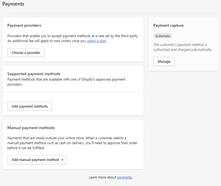Select the Payment capture heading
The height and width of the screenshot is (186, 221).
point(168,25)
